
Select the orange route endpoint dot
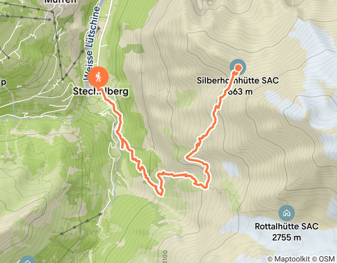pos(238,68)
